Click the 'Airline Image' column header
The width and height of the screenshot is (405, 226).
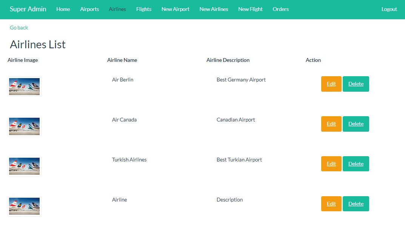[x=23, y=60]
